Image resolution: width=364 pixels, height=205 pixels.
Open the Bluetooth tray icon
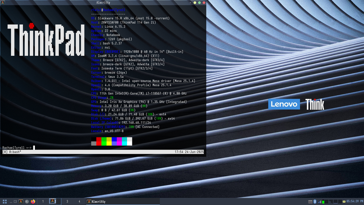pos(315,202)
